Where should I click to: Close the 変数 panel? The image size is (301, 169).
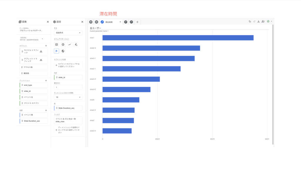point(48,22)
